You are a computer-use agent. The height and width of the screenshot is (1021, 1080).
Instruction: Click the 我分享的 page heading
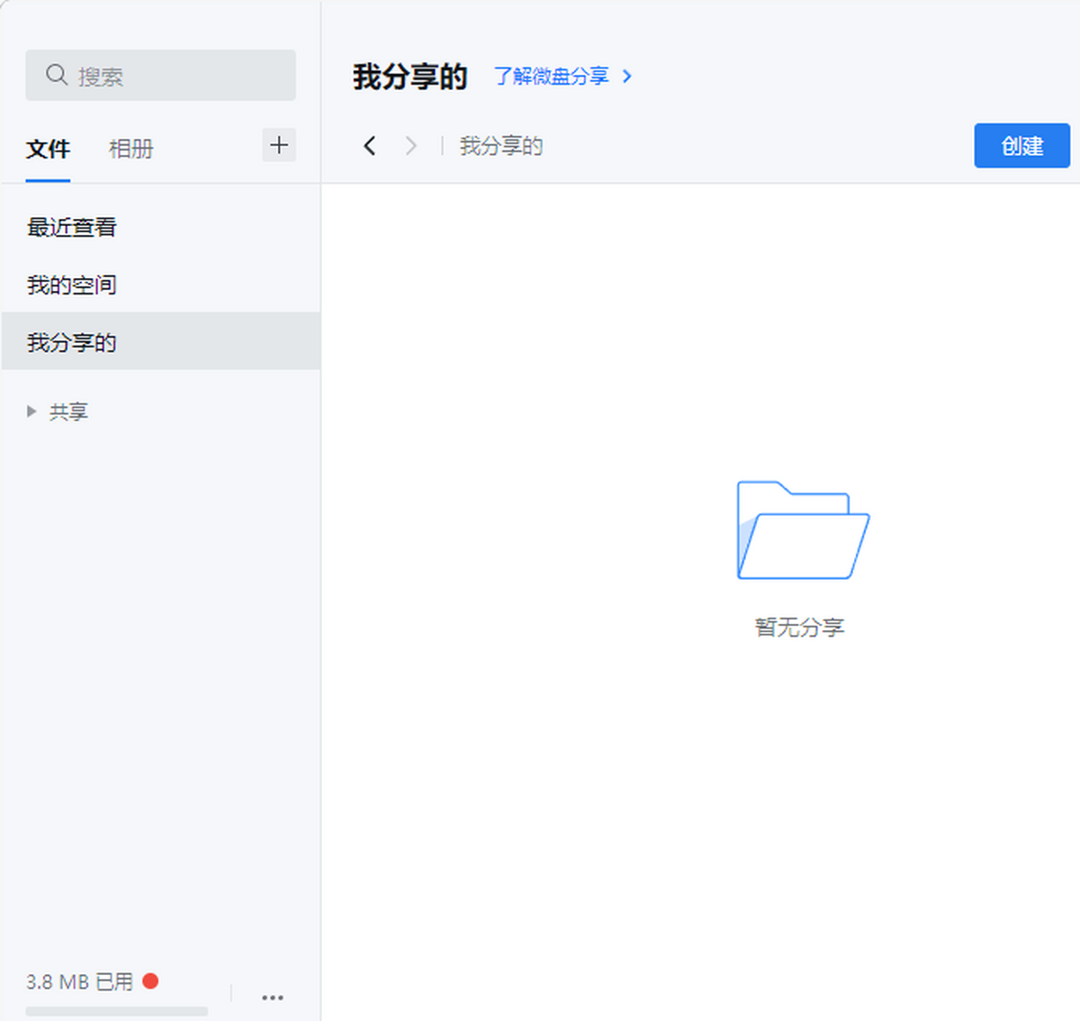[409, 77]
